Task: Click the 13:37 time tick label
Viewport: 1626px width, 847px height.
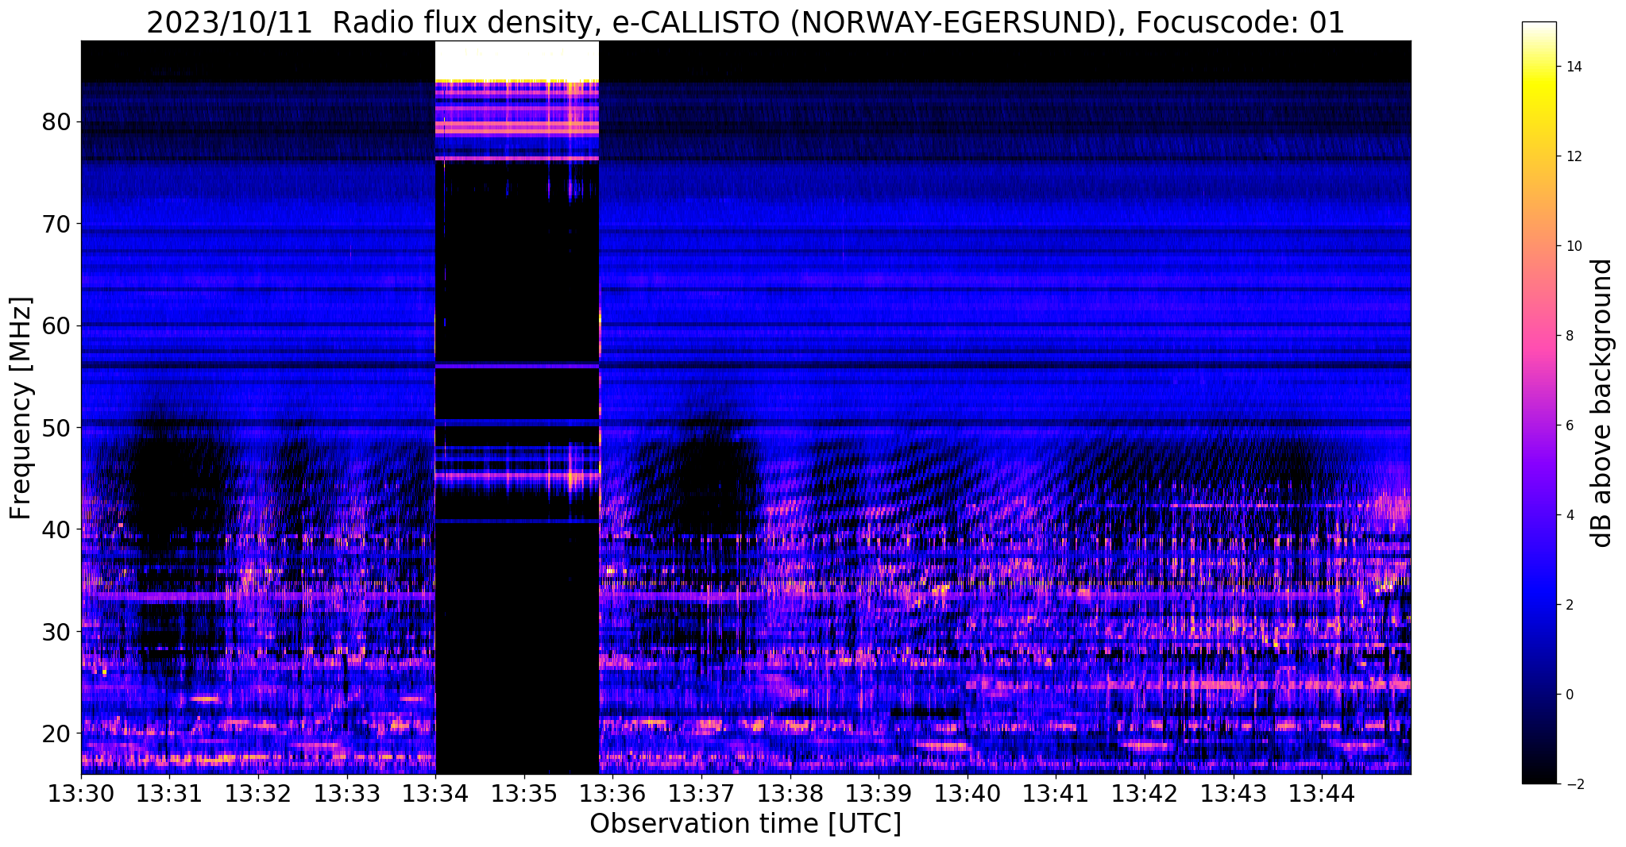Action: [x=701, y=793]
